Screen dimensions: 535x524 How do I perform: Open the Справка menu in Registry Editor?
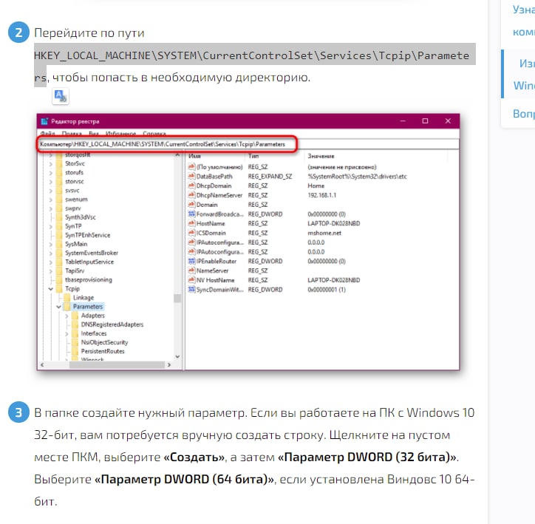click(x=154, y=133)
